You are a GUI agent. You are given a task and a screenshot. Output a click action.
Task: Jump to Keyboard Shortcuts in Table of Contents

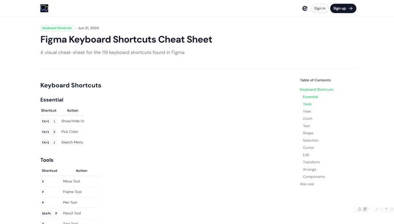click(x=316, y=89)
